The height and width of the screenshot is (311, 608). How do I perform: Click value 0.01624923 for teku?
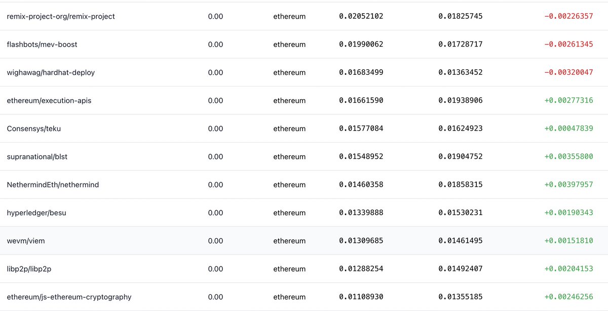click(x=461, y=128)
